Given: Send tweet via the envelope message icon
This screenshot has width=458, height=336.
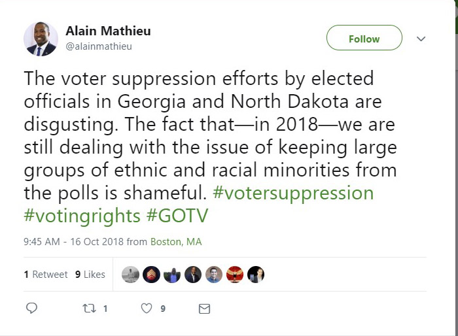Looking at the screenshot, I should 204,308.
